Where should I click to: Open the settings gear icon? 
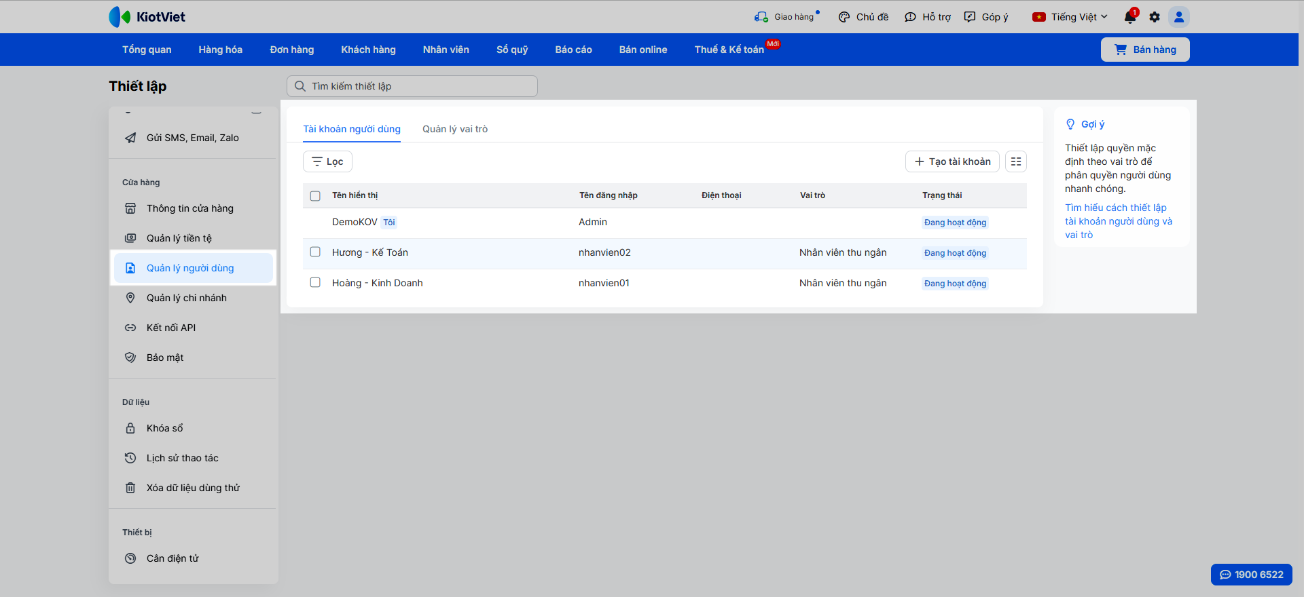[x=1155, y=17]
